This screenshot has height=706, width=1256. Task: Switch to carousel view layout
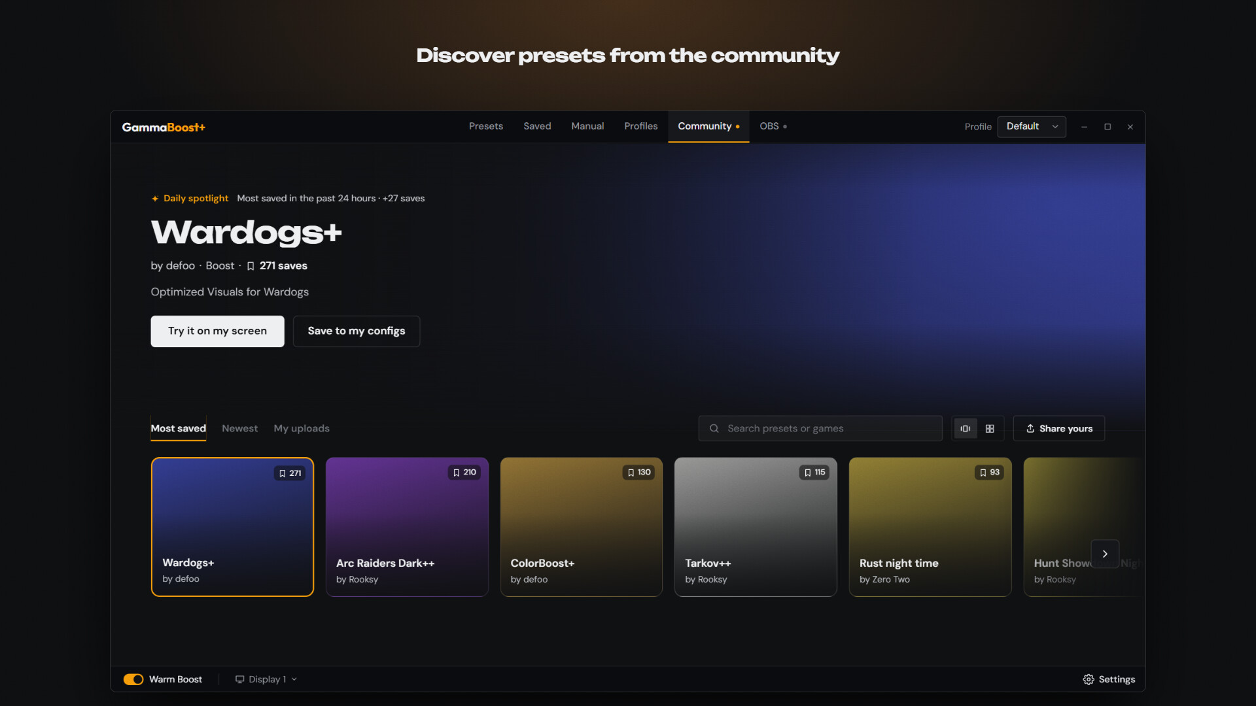[966, 429]
